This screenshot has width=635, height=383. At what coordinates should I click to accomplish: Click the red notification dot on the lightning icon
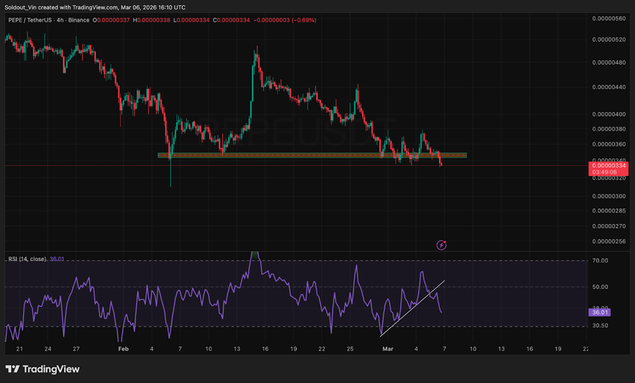445,242
